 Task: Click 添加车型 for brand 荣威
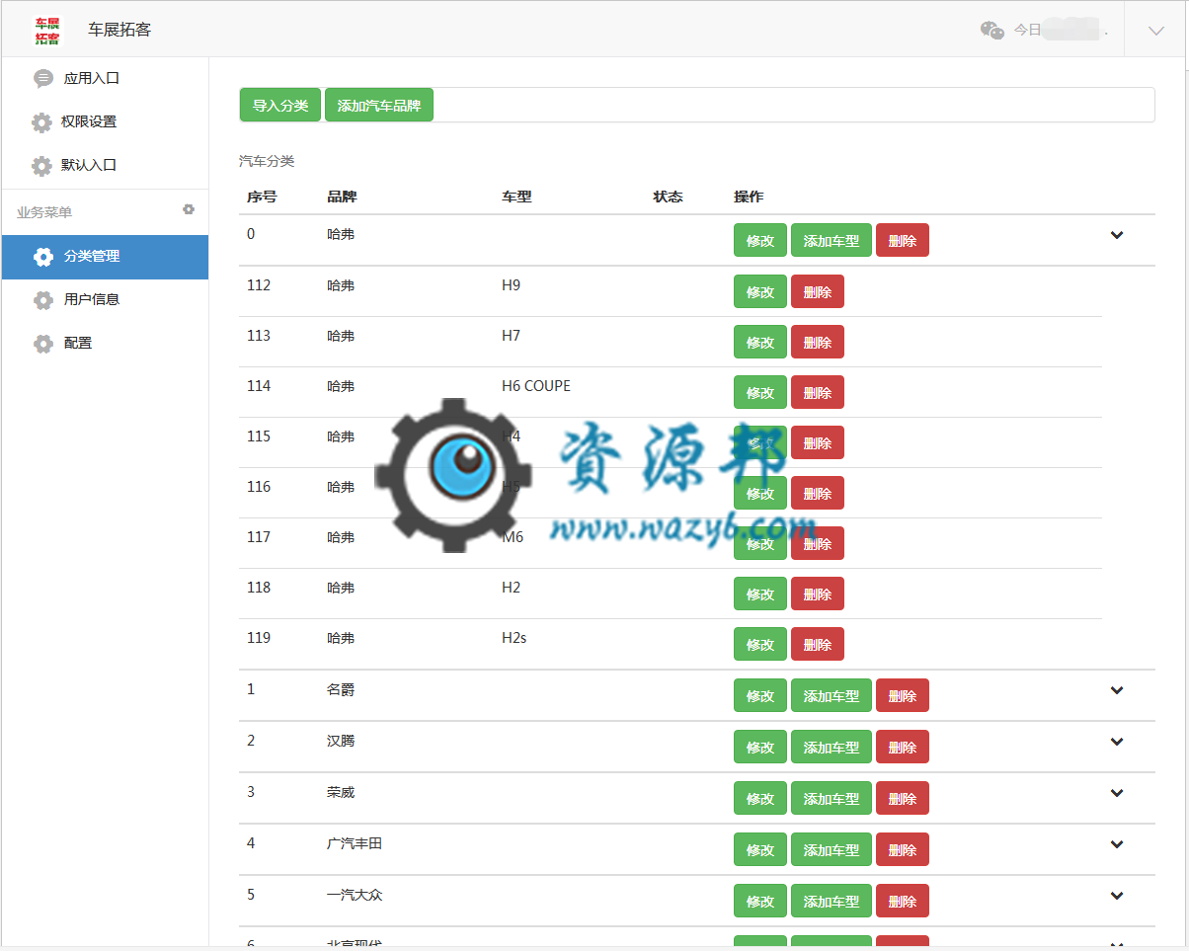832,798
